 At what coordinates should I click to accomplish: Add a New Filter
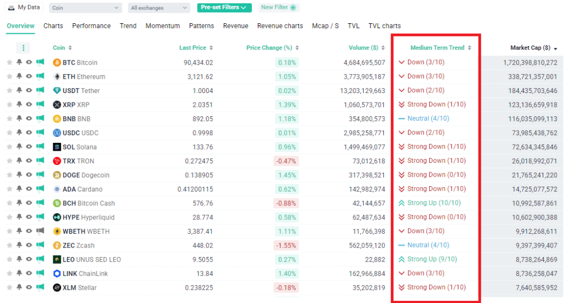click(x=279, y=8)
